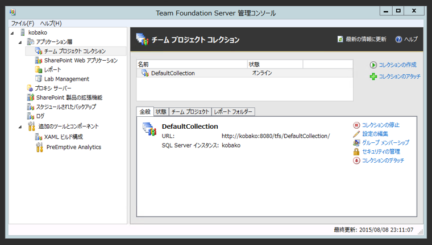432x245 pixels.
Task: Click the green plus icon for コレクションのアタッチ
Action: (373, 77)
